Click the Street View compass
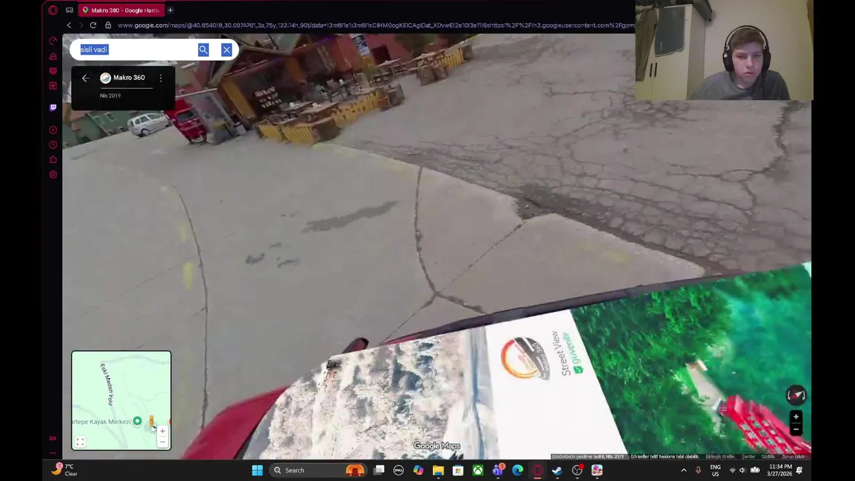The height and width of the screenshot is (481, 855). pyautogui.click(x=796, y=395)
